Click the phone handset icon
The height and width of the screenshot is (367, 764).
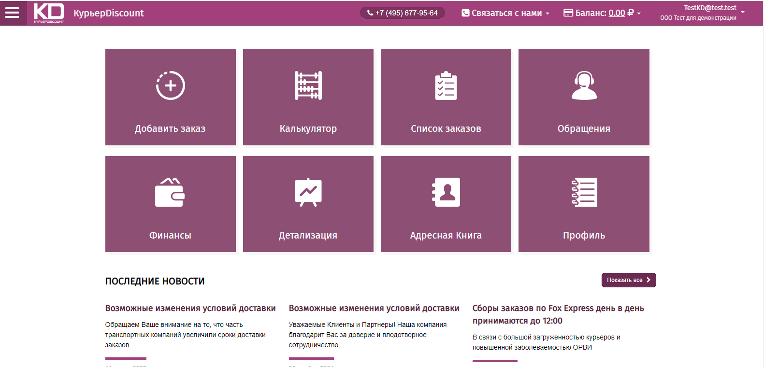pyautogui.click(x=370, y=13)
